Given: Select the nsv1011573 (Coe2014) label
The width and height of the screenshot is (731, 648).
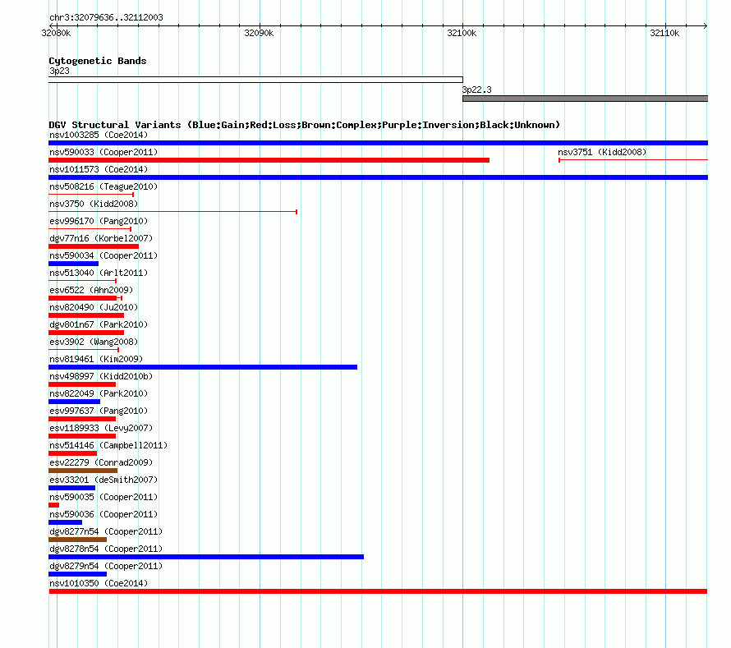Looking at the screenshot, I should pos(99,169).
